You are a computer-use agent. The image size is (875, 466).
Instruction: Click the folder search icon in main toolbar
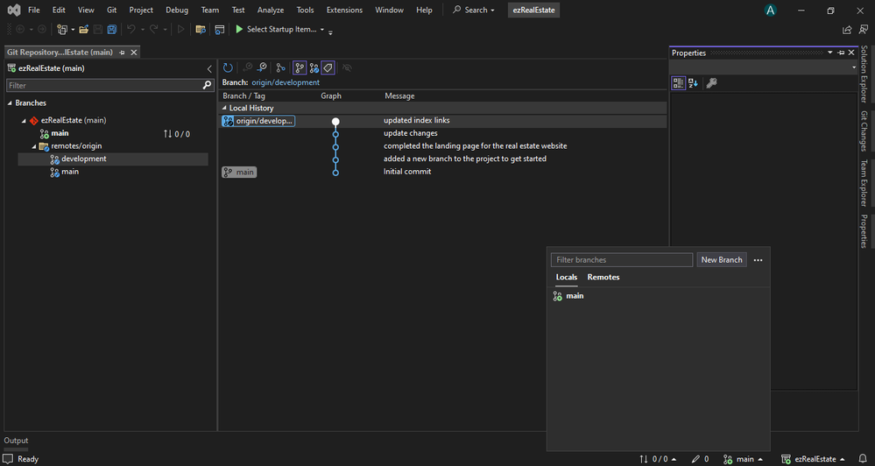[201, 30]
